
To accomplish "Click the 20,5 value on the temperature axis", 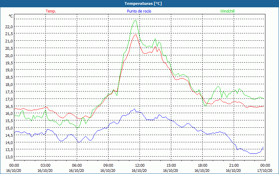I will pyautogui.click(x=9, y=48).
